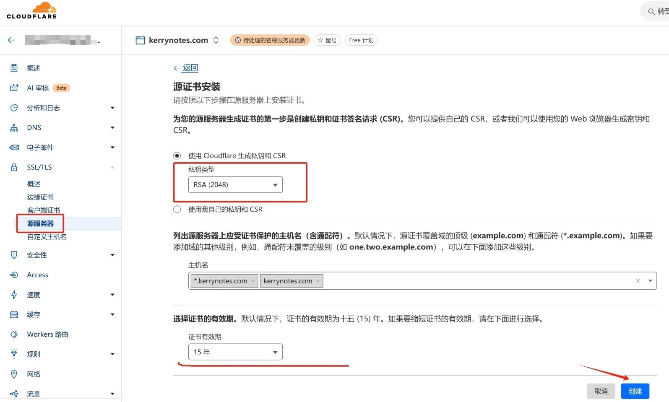Click the Workers 路由 diamond icon
The width and height of the screenshot is (669, 402).
[x=14, y=334]
